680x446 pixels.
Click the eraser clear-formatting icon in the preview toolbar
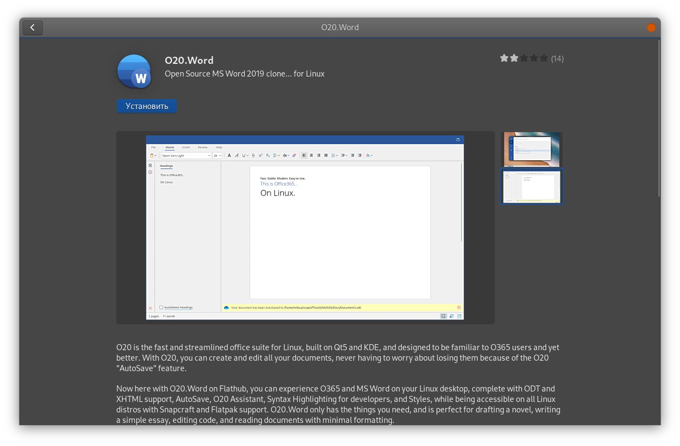point(294,156)
